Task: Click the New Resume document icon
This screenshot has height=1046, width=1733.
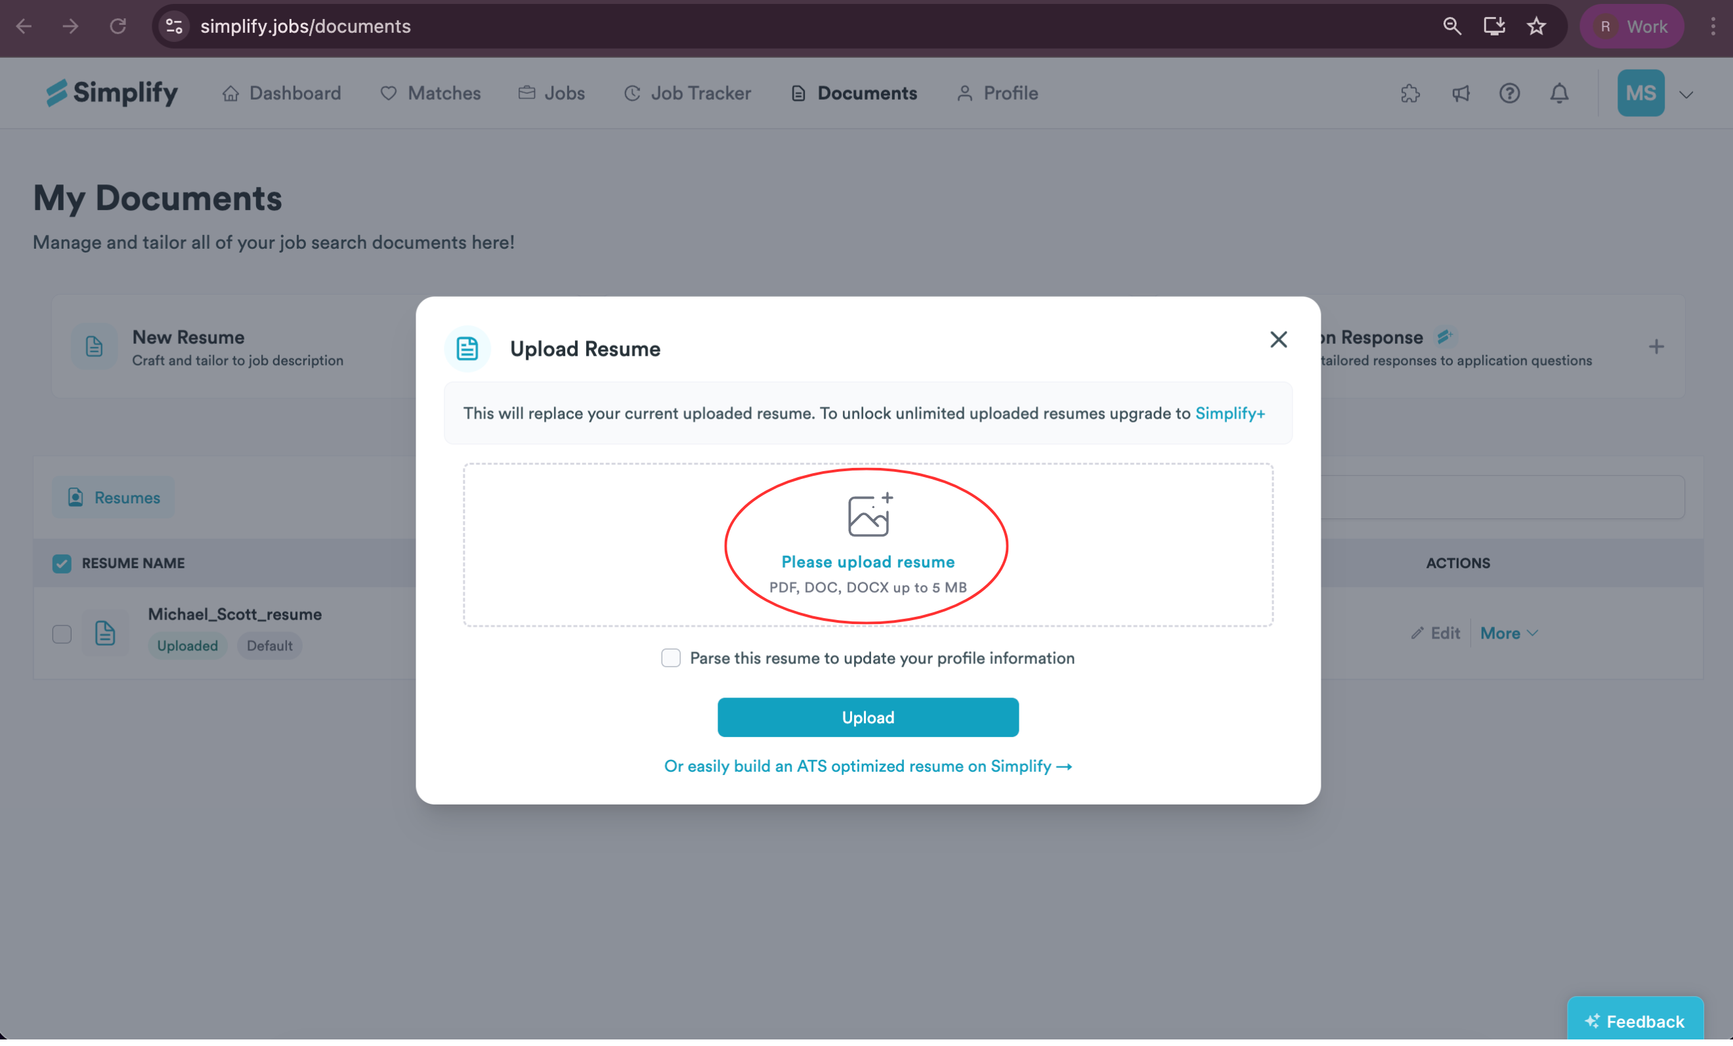Action: click(93, 346)
